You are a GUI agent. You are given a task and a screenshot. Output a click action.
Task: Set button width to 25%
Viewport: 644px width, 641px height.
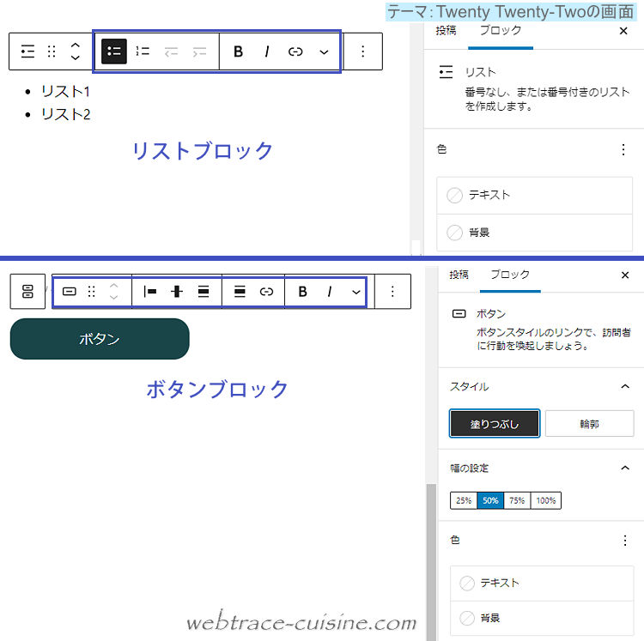pyautogui.click(x=464, y=500)
